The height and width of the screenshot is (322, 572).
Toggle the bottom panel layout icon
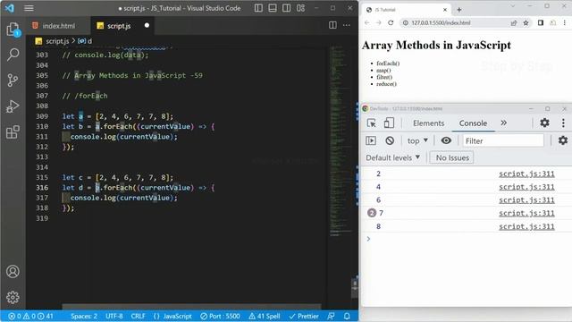(x=272, y=8)
